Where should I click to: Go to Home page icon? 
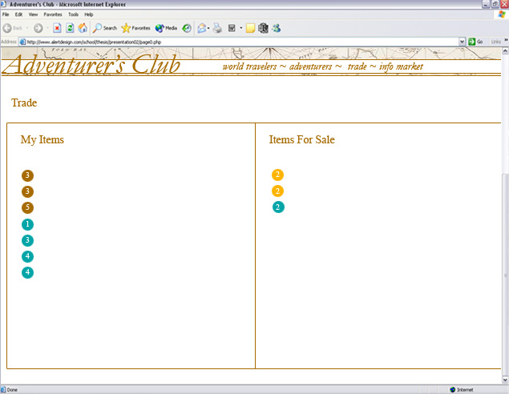click(83, 28)
